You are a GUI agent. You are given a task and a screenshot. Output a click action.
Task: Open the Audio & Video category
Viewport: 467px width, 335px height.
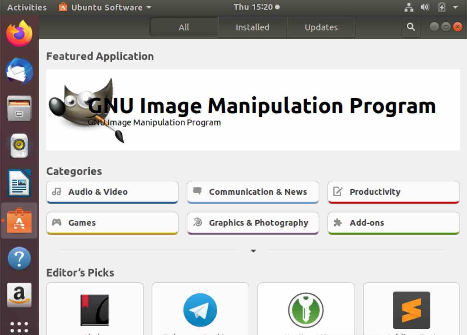[x=112, y=192]
